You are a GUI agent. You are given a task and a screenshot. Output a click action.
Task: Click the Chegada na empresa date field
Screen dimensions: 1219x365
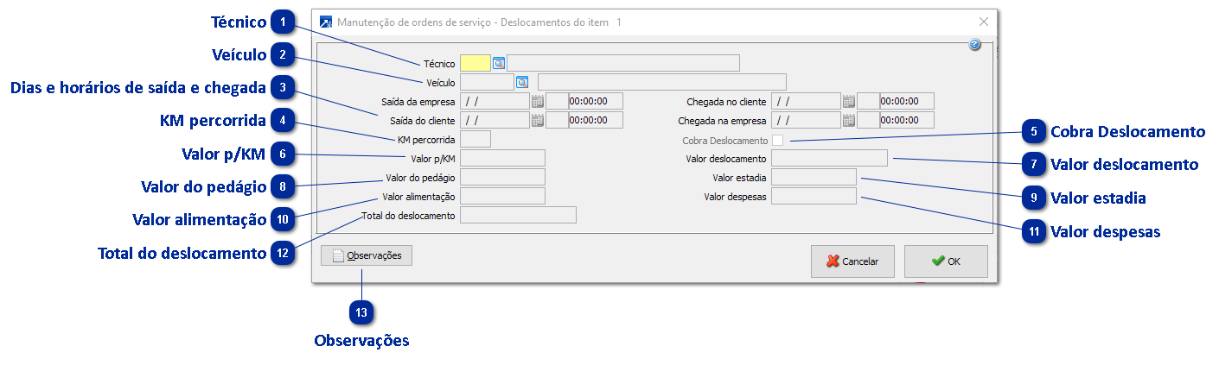pos(806,120)
